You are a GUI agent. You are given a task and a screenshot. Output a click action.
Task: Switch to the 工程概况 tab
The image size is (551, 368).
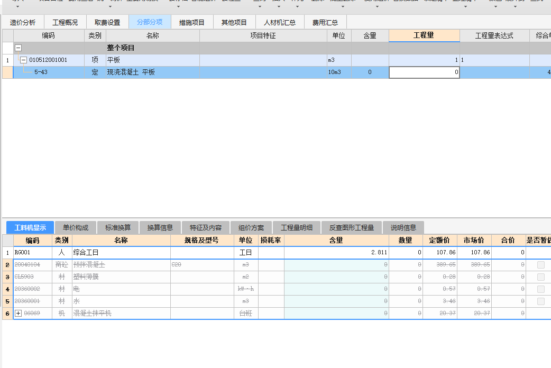[65, 23]
